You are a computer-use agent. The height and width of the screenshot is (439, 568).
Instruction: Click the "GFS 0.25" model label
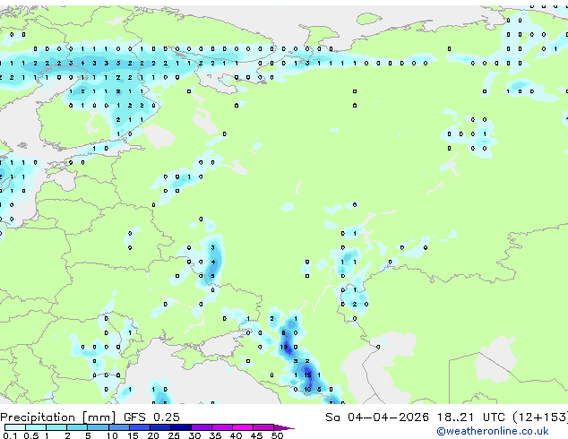[151, 417]
